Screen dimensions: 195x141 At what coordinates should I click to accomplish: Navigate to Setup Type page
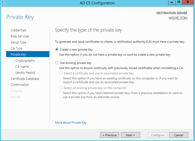point(18,42)
